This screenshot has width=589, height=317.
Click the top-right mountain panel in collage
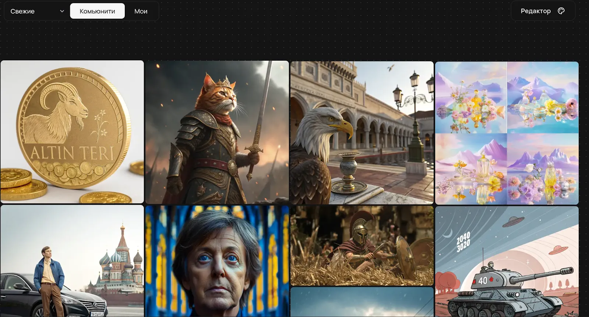[543, 97]
